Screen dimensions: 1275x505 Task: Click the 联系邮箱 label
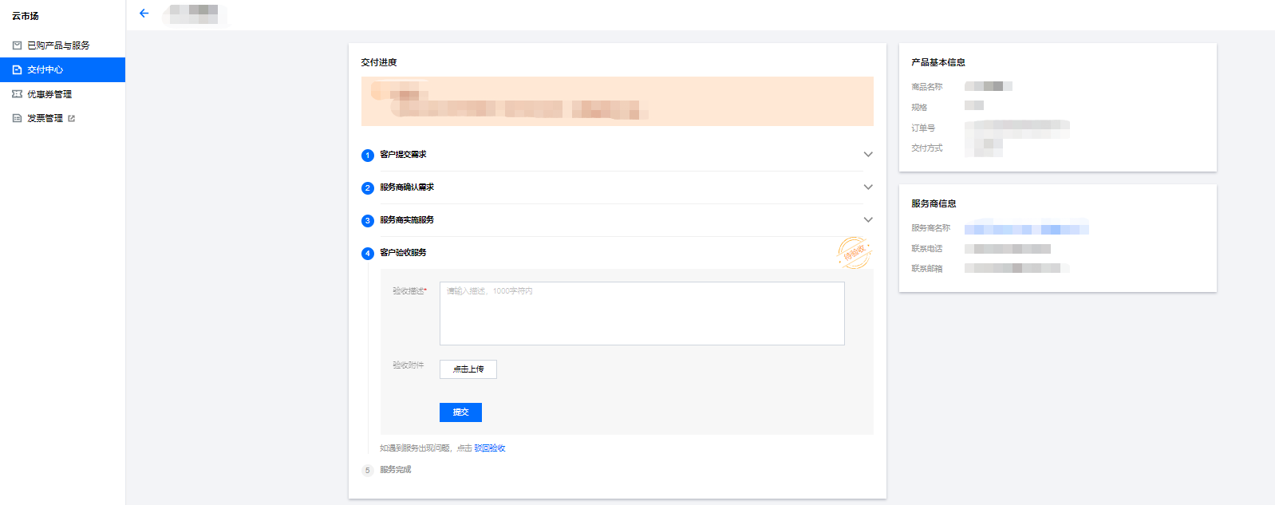coord(927,269)
